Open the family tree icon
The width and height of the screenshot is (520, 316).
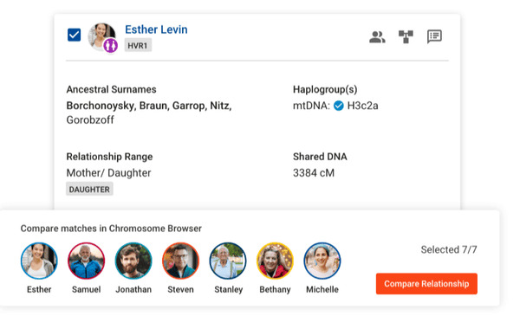(406, 36)
